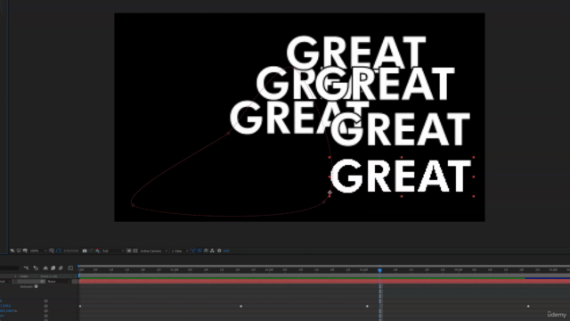Click the bottom-center handle of selected GREAT layer
The width and height of the screenshot is (570, 321).
pyautogui.click(x=402, y=196)
